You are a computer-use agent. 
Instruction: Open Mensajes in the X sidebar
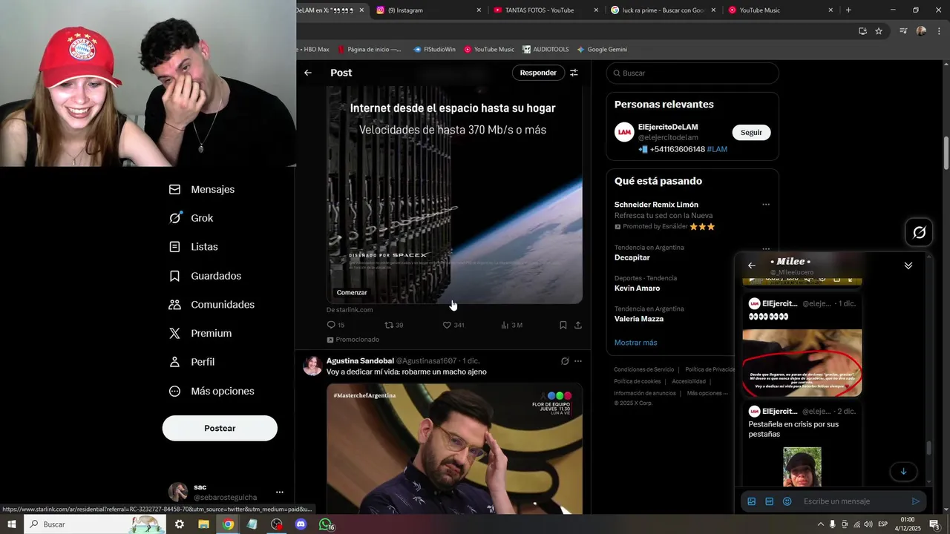pos(202,189)
